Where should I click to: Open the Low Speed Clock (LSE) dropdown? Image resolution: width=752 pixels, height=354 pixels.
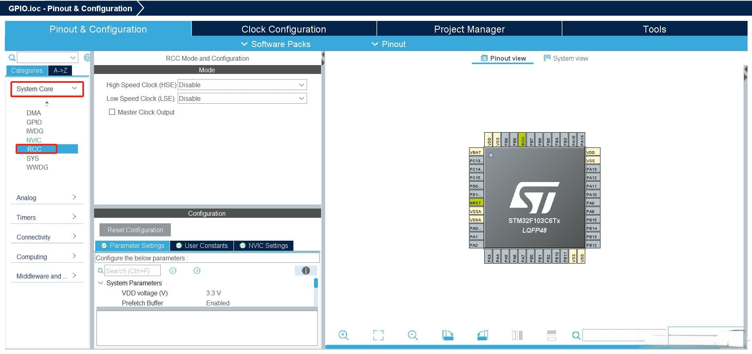tap(242, 98)
